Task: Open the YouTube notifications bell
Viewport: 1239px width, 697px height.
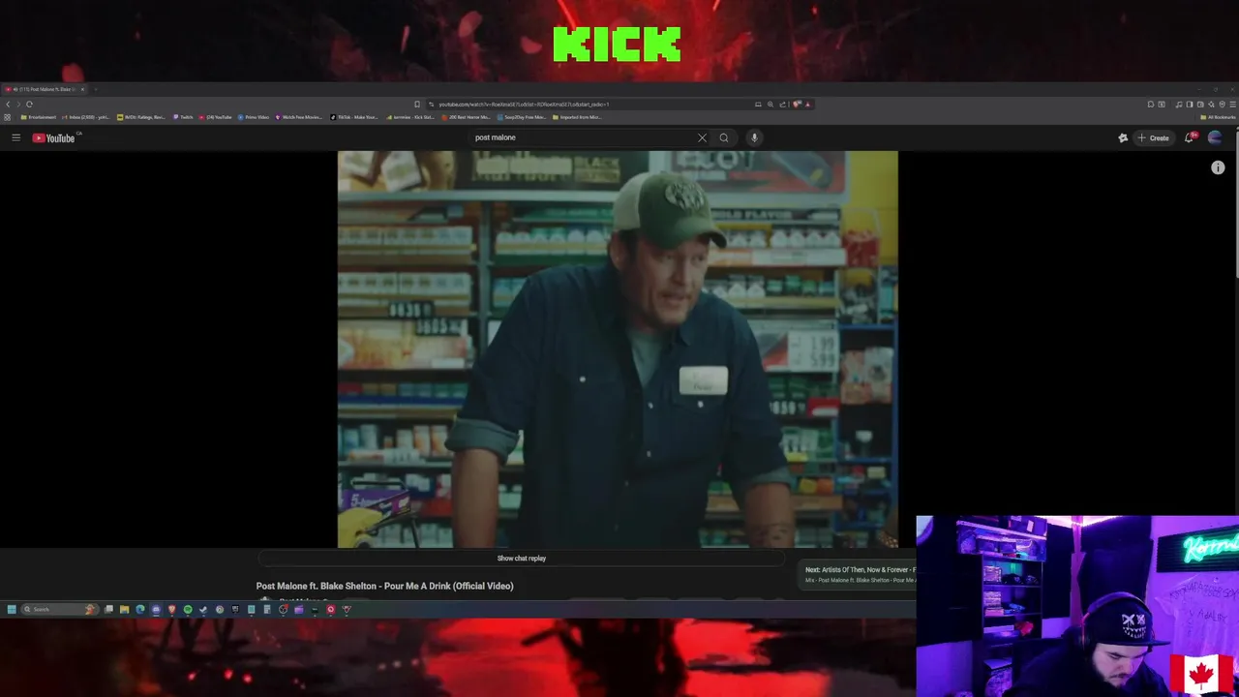Action: [x=1190, y=137]
